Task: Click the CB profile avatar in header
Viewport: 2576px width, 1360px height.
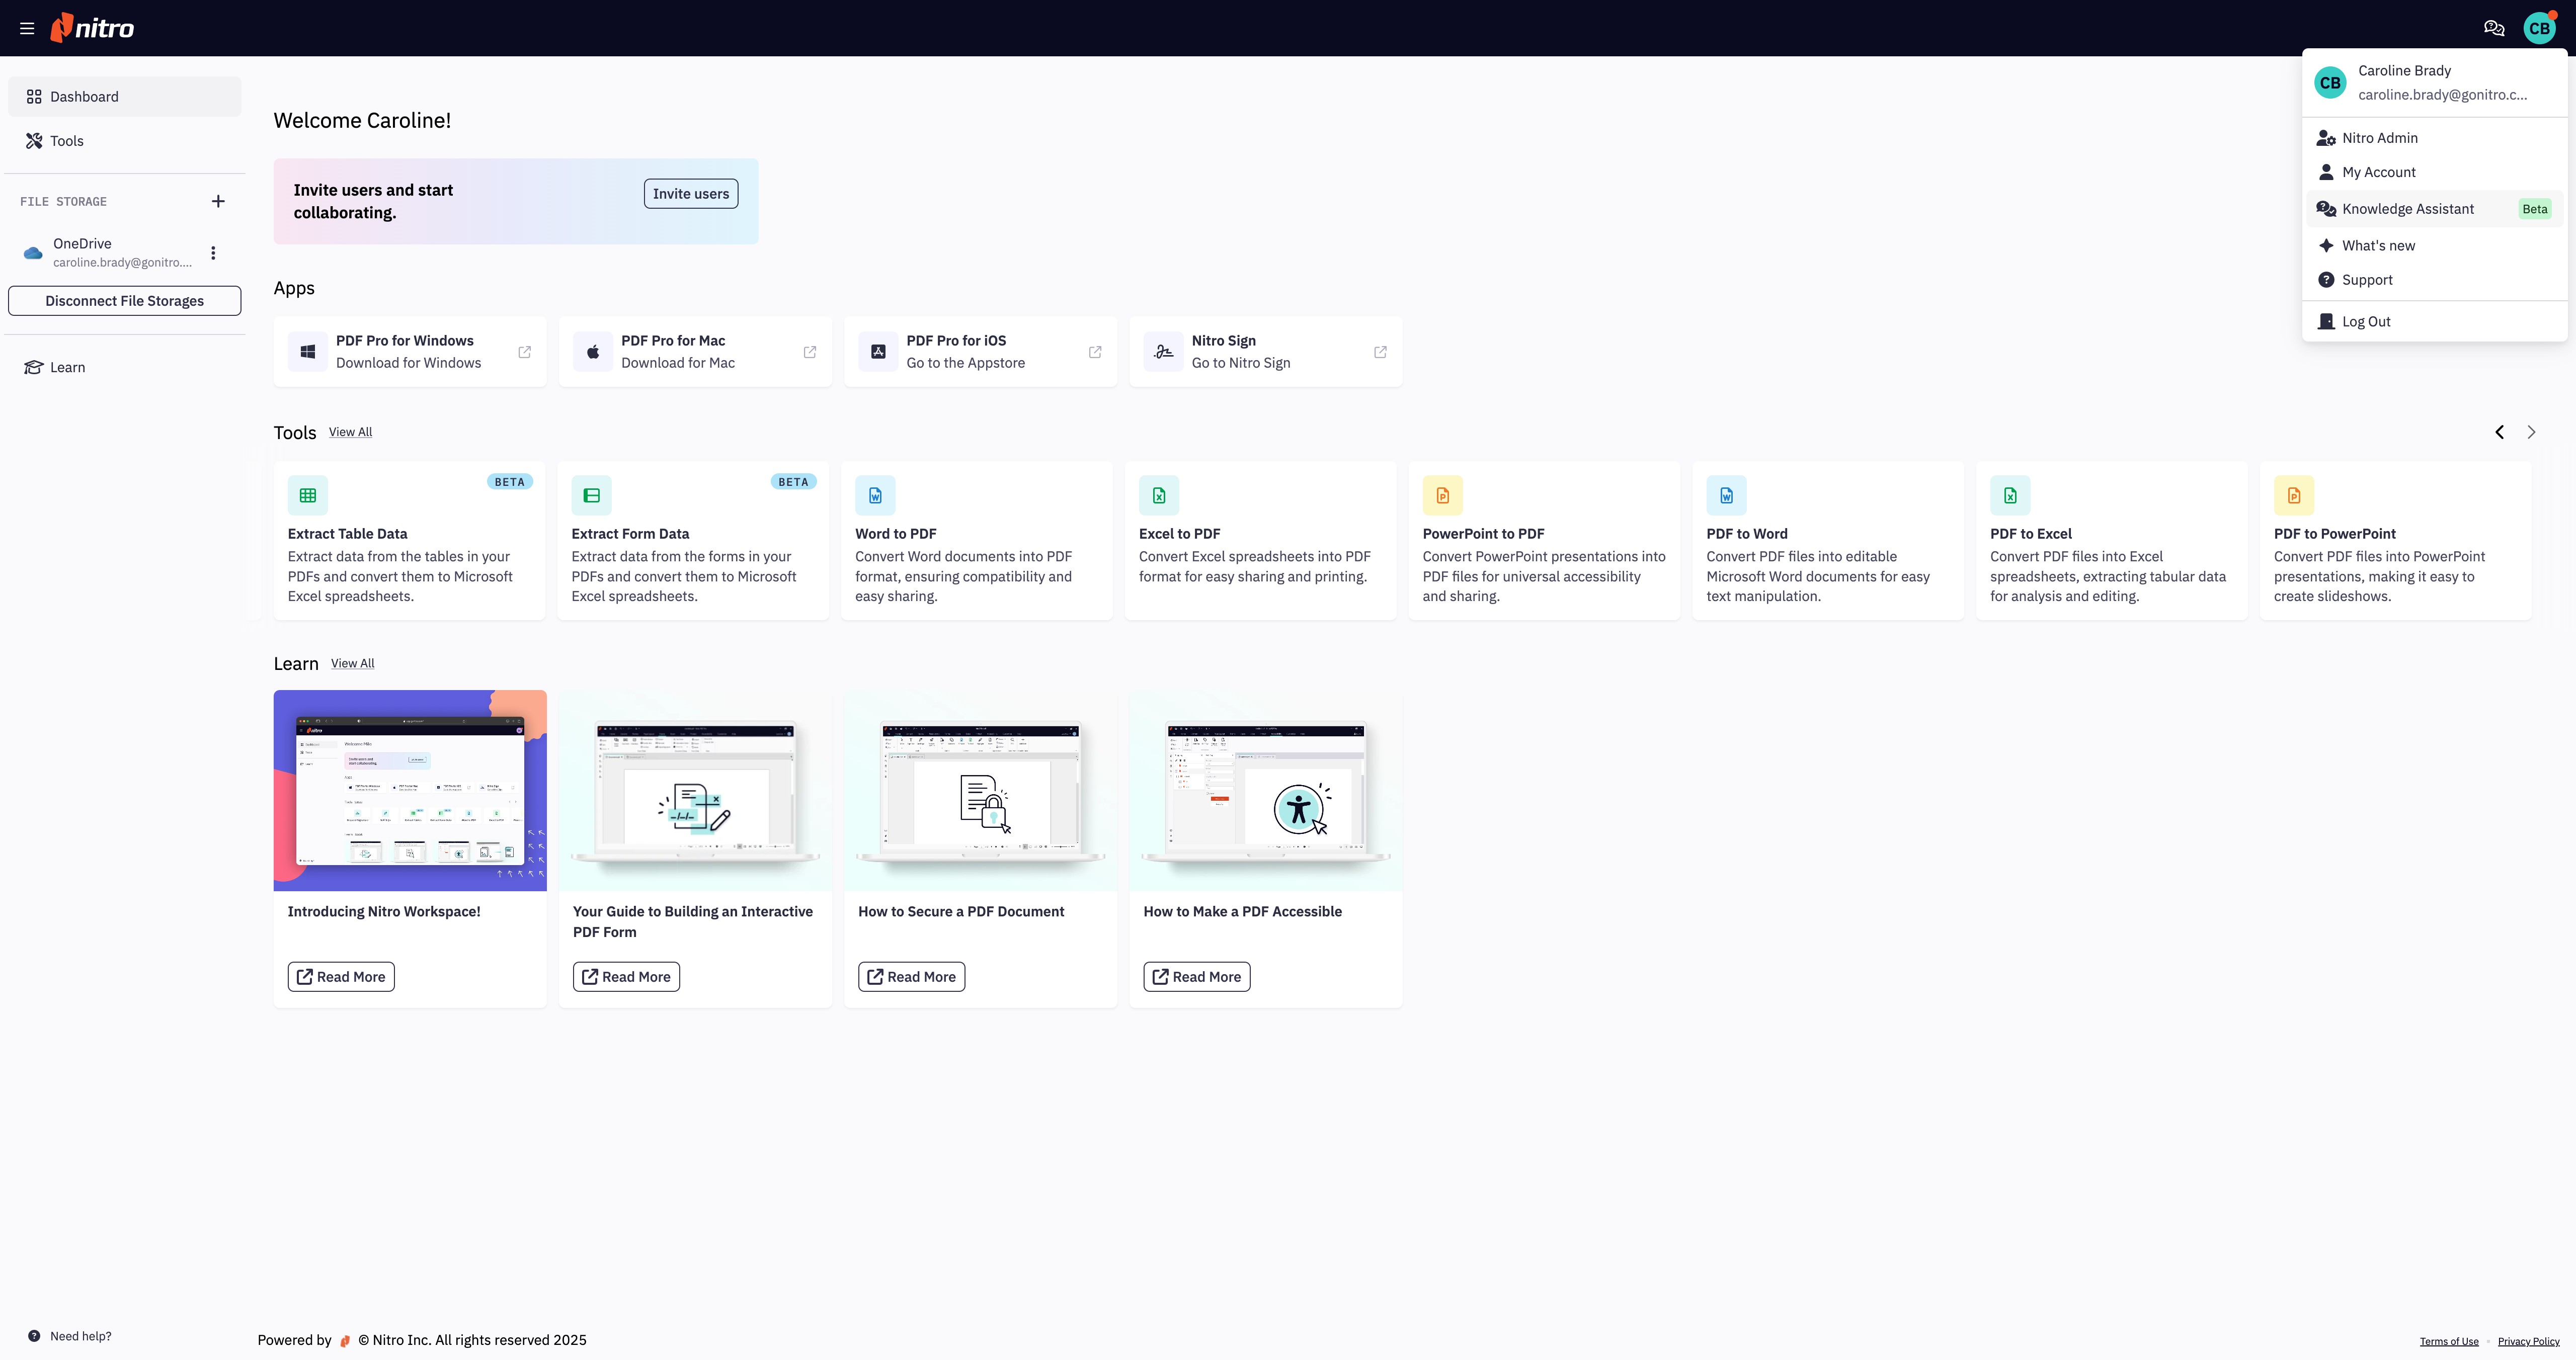Action: [2539, 28]
